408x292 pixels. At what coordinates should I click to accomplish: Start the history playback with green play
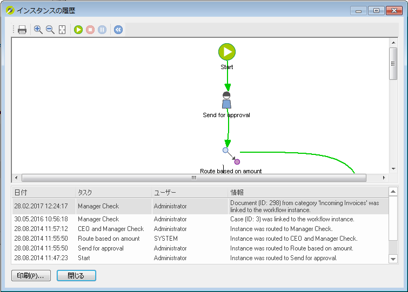[x=78, y=30]
